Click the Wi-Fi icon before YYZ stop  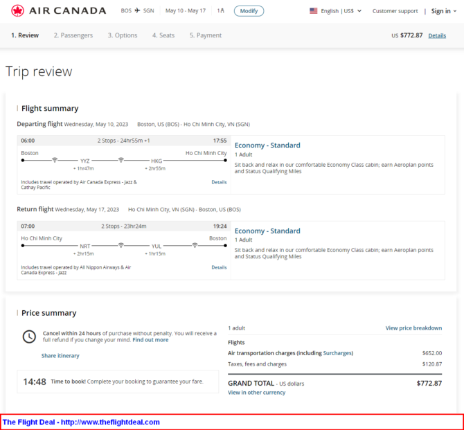click(x=55, y=160)
